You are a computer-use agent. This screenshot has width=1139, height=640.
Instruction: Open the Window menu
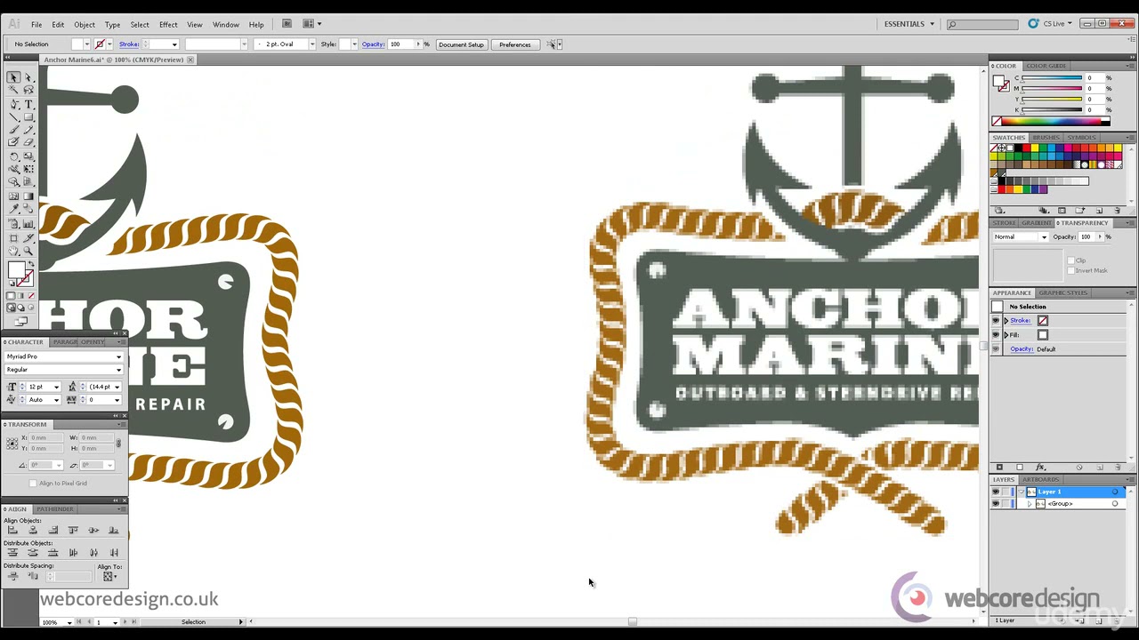tap(226, 24)
